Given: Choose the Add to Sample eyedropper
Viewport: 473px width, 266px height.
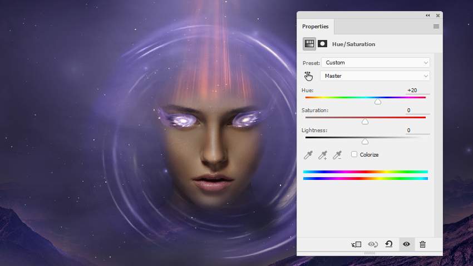Looking at the screenshot, I should pyautogui.click(x=323, y=155).
